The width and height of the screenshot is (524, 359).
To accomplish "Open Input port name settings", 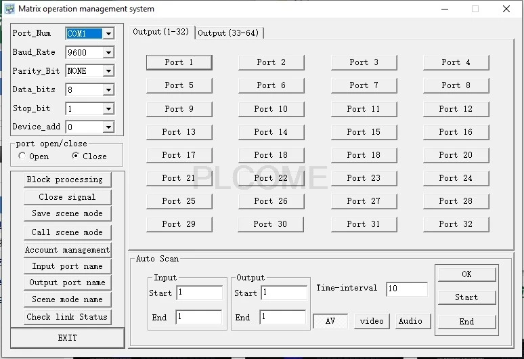I will (x=68, y=266).
